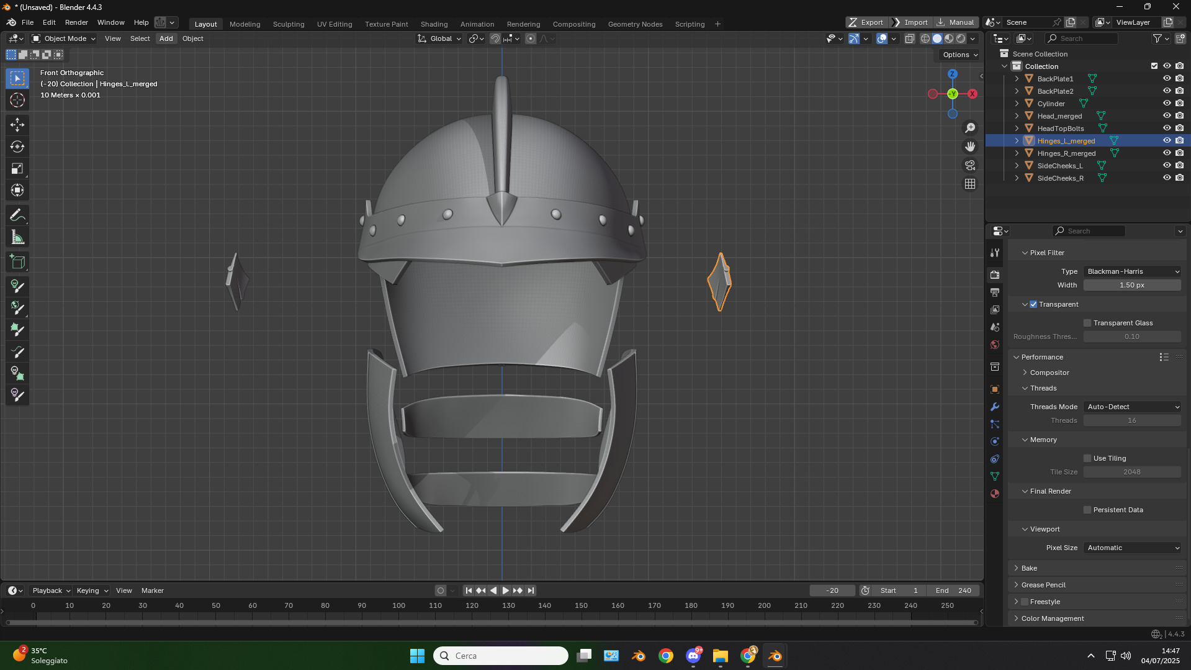The width and height of the screenshot is (1191, 670).
Task: Select the Rotate tool
Action: [x=17, y=147]
